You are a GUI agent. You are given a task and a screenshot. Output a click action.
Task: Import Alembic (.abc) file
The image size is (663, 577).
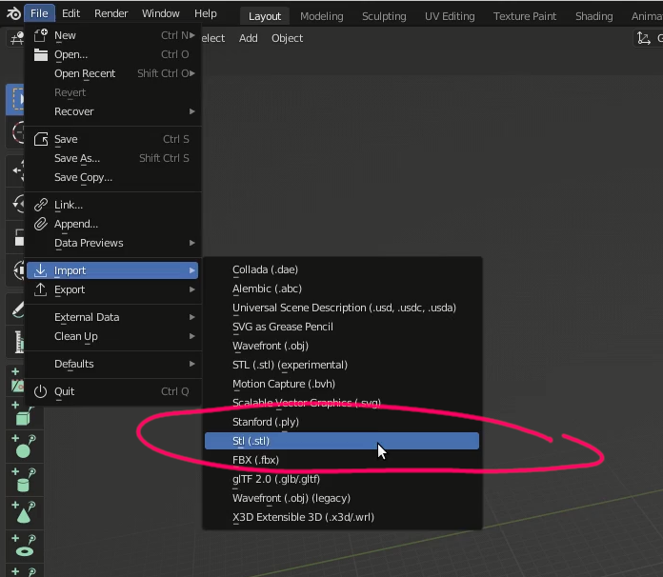pos(342,288)
